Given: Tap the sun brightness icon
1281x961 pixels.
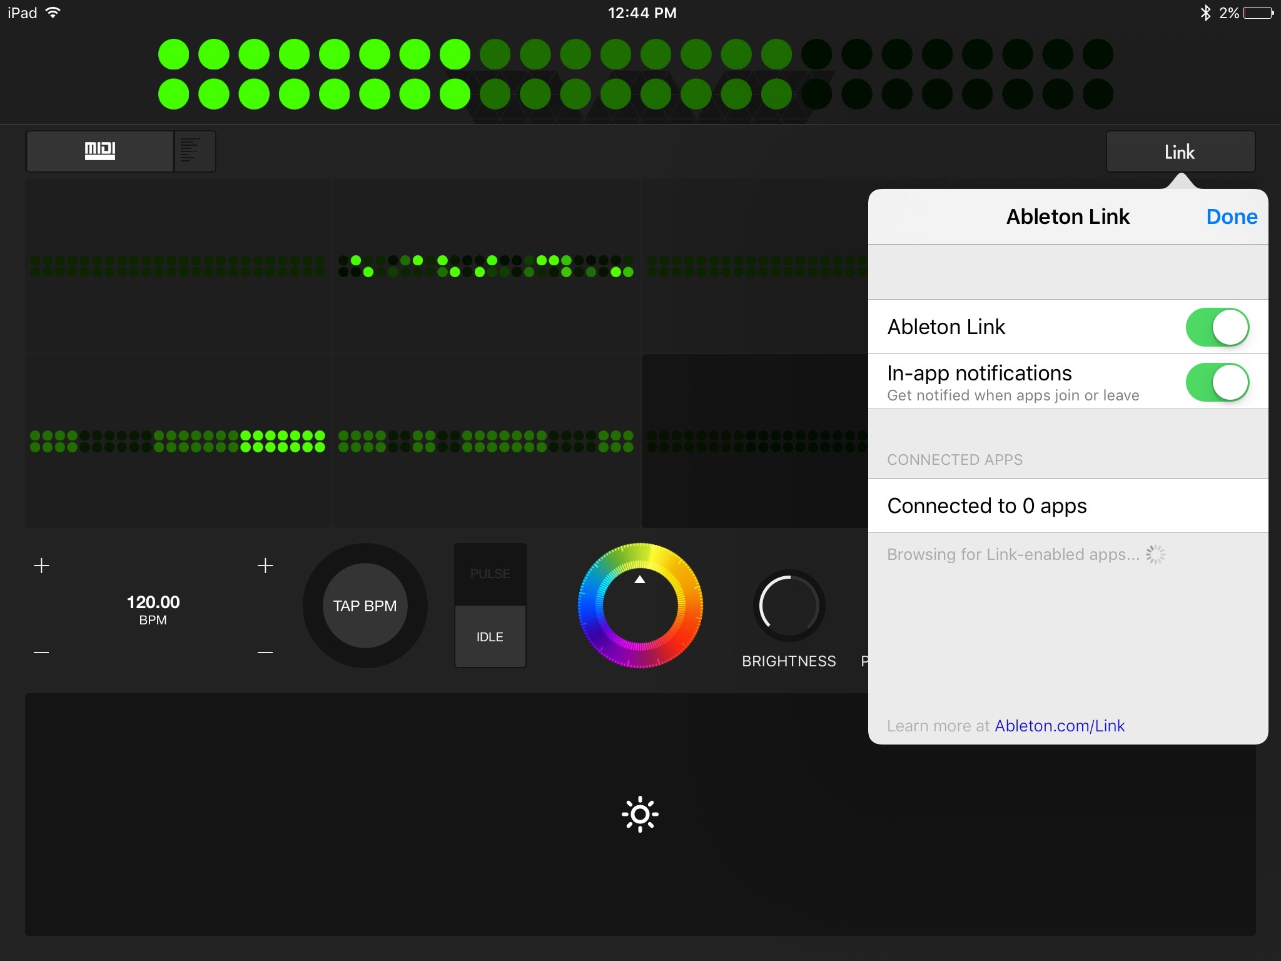Looking at the screenshot, I should point(640,814).
